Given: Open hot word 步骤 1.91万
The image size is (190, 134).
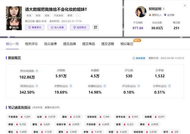Looking at the screenshot, I should [x=92, y=132].
